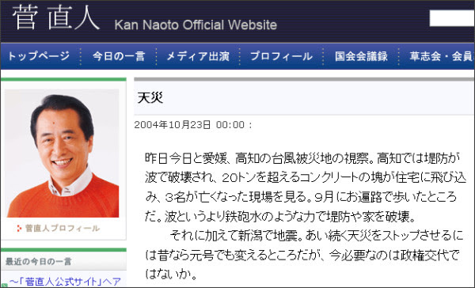This screenshot has height=288, width=475.
Task: Open the 今日の一言 navigation item
Action: [x=119, y=56]
